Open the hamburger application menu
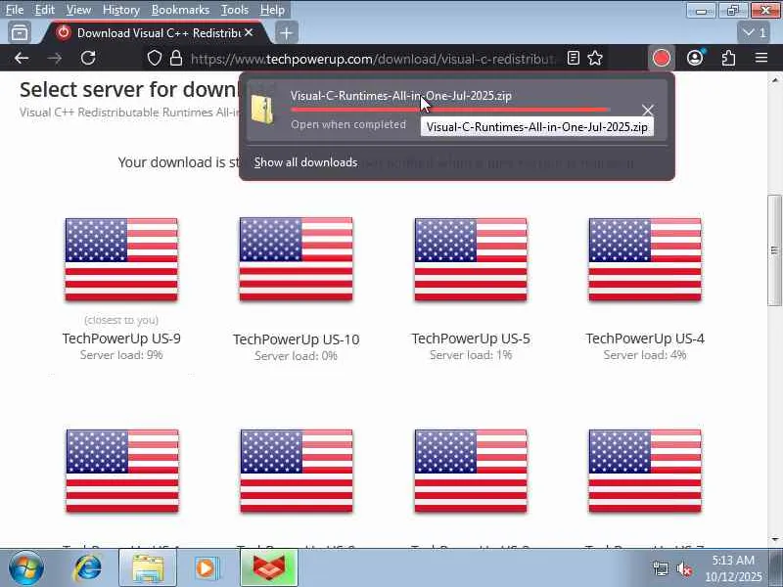 pos(761,59)
